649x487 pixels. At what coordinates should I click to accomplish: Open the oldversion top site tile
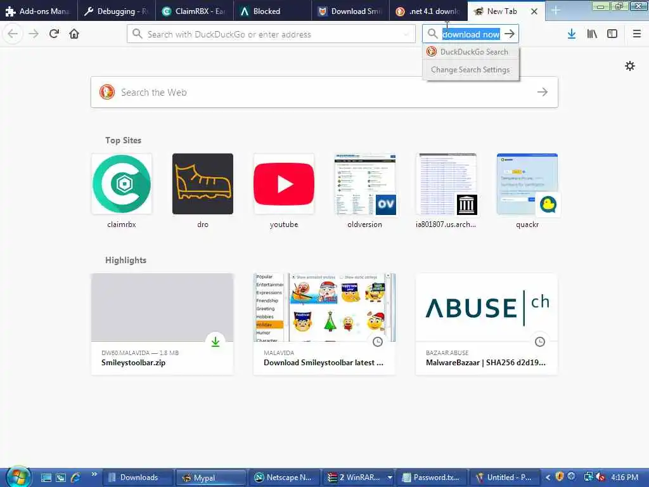(364, 191)
